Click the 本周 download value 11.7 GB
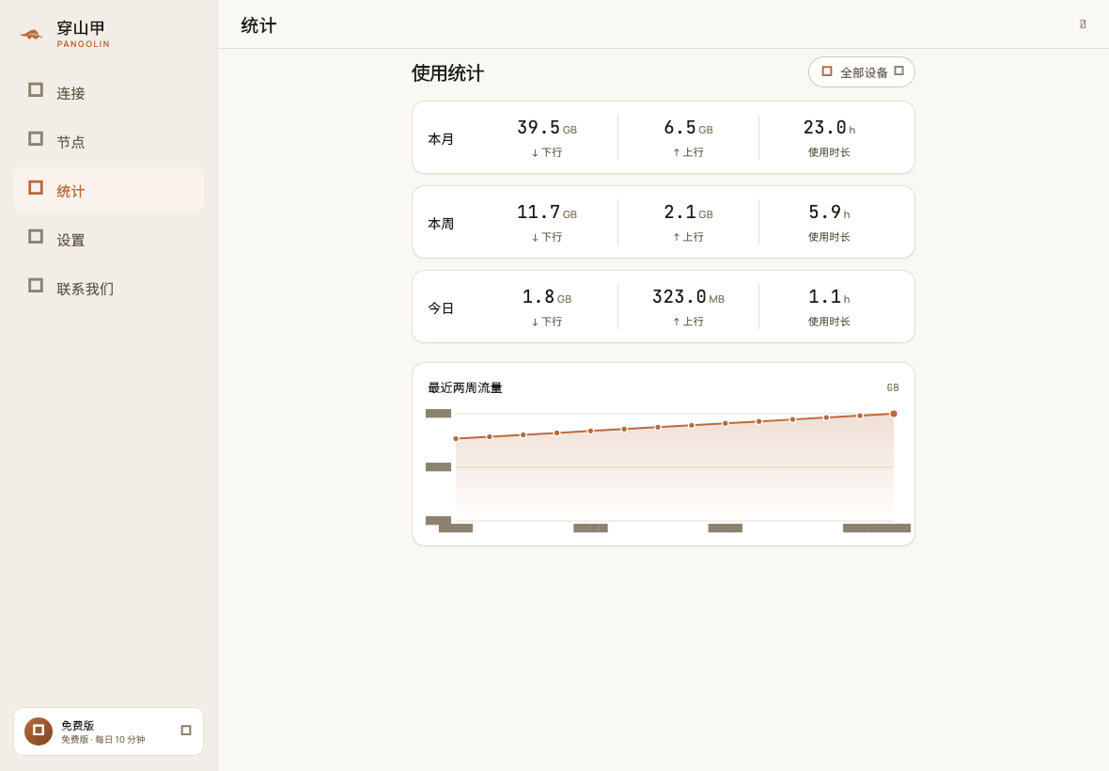 [547, 212]
